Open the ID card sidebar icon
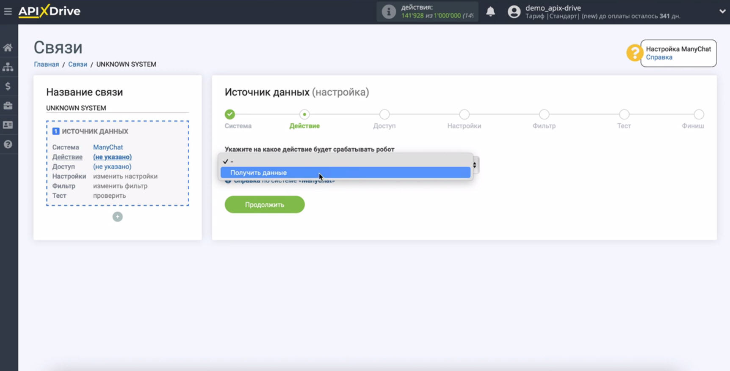The height and width of the screenshot is (371, 730). [8, 125]
